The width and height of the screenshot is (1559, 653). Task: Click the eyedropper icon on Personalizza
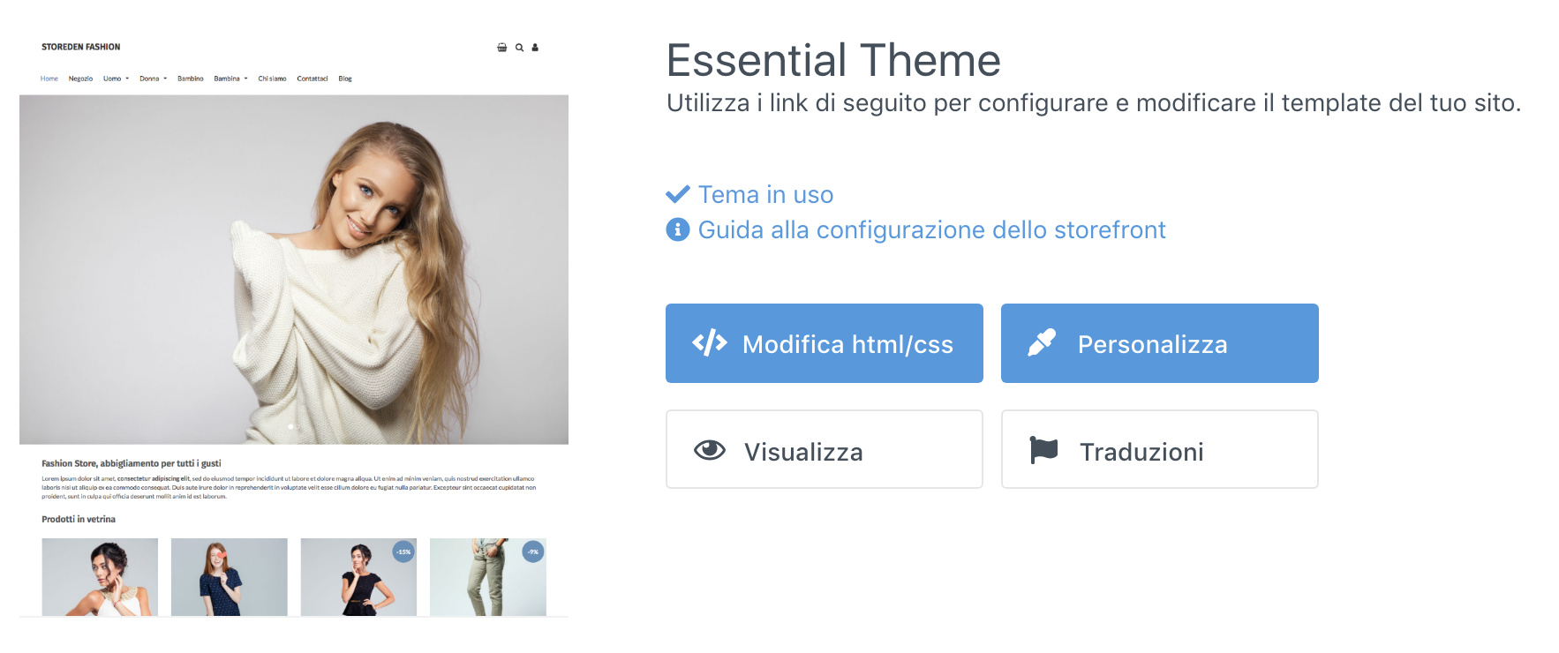coord(1042,343)
